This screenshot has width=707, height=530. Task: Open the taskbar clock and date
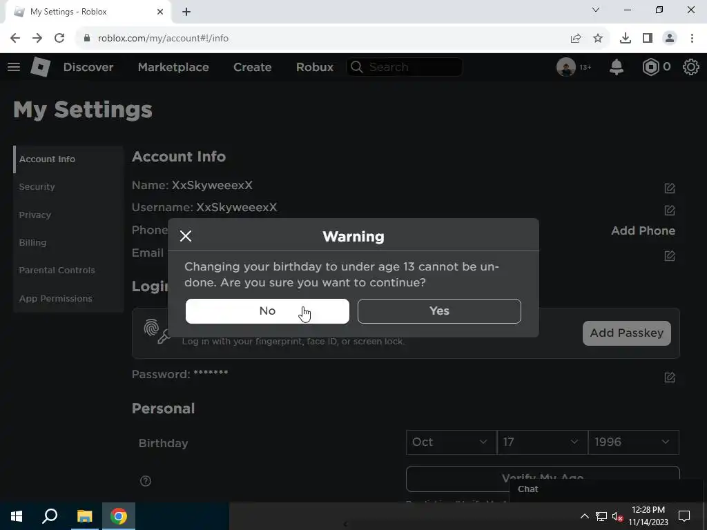coord(648,516)
